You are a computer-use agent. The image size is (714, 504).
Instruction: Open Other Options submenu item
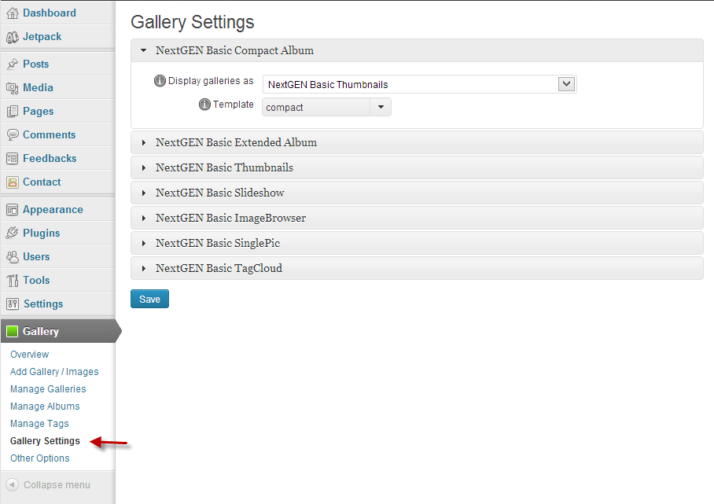[39, 458]
